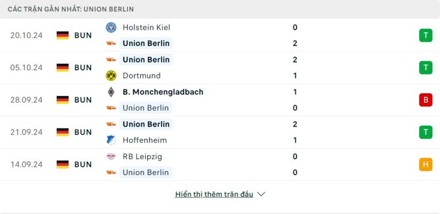Click the German flag in 20.10.24 row
Viewport: 440px width, 214px height.
pos(63,35)
